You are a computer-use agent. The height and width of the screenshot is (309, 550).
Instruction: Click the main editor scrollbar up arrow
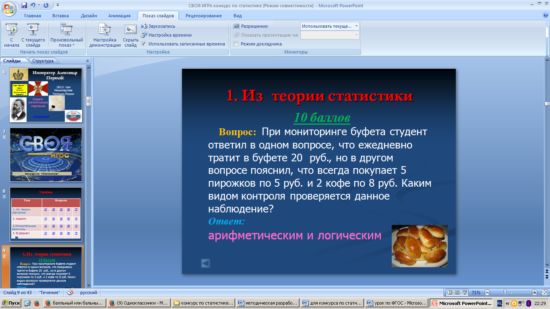pyautogui.click(x=547, y=59)
